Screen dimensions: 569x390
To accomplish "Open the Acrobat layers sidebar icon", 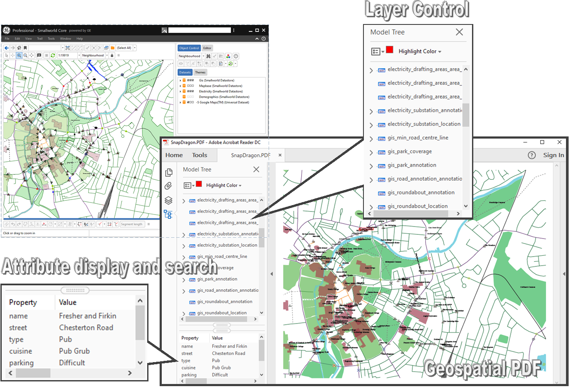I will (169, 200).
